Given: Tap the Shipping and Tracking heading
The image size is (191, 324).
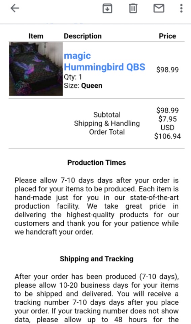Looking at the screenshot, I should 97,259.
